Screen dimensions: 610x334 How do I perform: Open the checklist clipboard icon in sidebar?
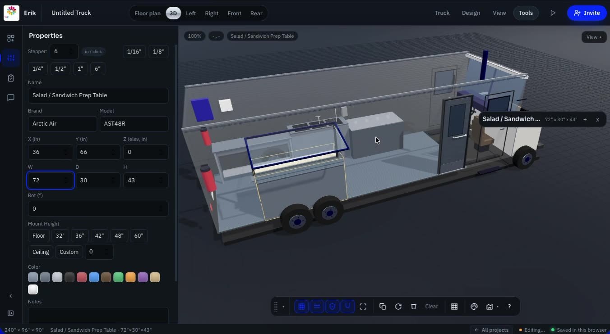click(x=11, y=78)
